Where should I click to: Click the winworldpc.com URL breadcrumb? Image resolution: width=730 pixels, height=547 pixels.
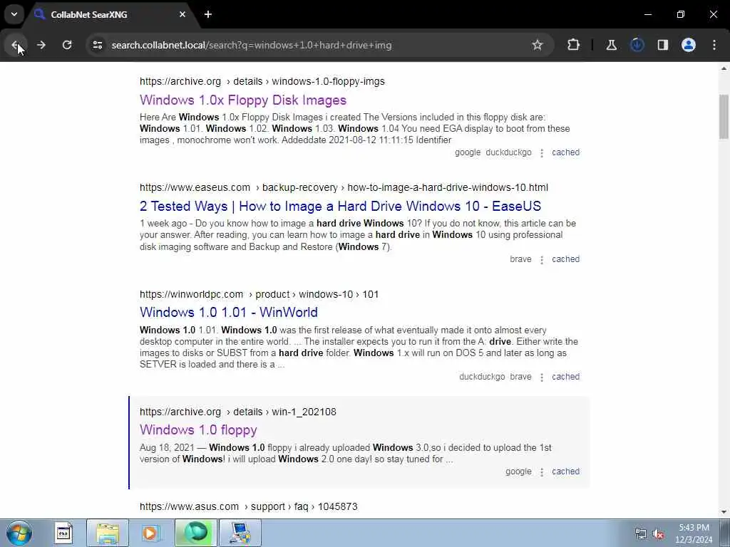click(259, 294)
